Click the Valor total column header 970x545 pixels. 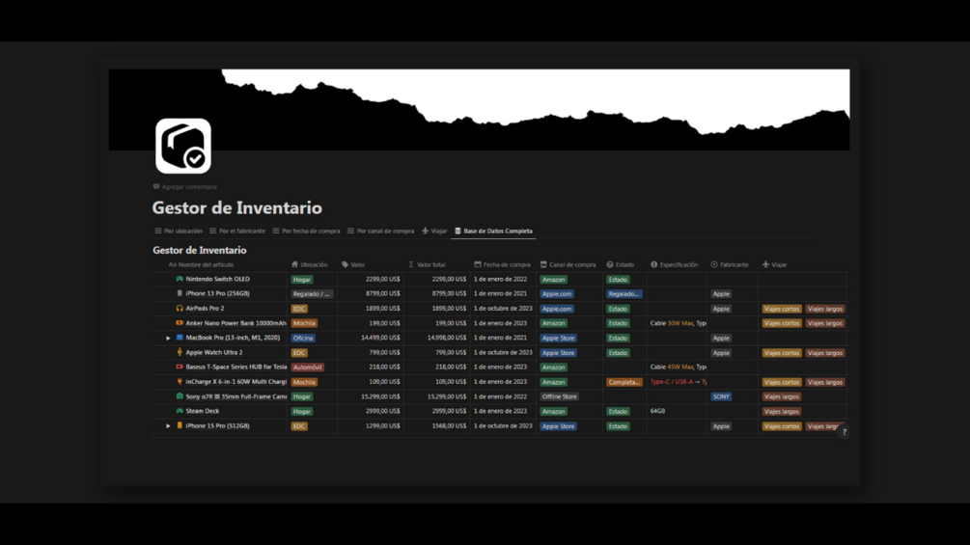(x=427, y=264)
